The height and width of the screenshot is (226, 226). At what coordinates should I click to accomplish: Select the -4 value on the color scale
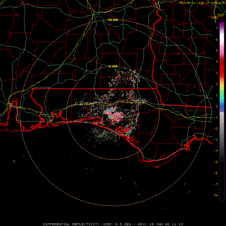[x=216, y=151]
